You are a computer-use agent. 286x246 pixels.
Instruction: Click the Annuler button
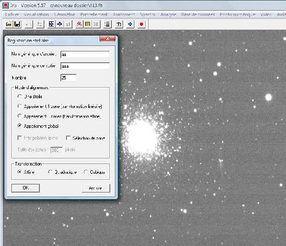click(x=96, y=188)
